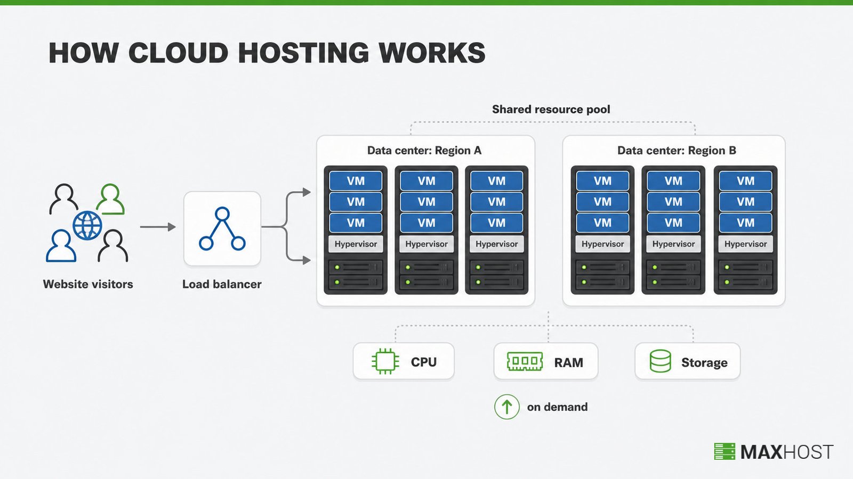The width and height of the screenshot is (853, 479).
Task: Click the on demand up-arrow icon
Action: [506, 407]
